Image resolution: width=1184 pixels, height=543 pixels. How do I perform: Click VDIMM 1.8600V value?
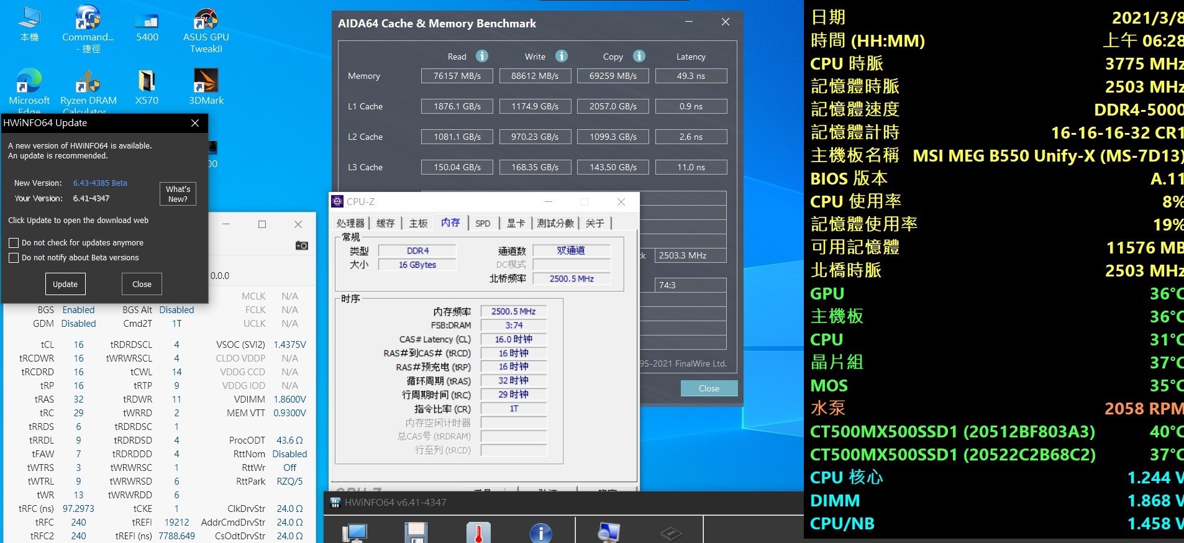290,399
